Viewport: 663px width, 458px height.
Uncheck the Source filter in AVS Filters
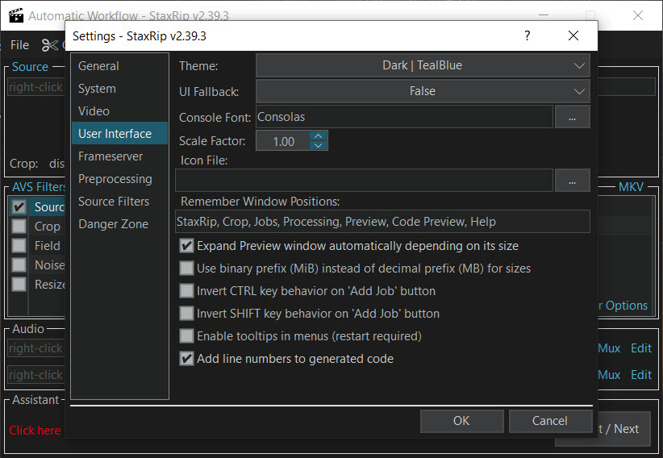(19, 206)
